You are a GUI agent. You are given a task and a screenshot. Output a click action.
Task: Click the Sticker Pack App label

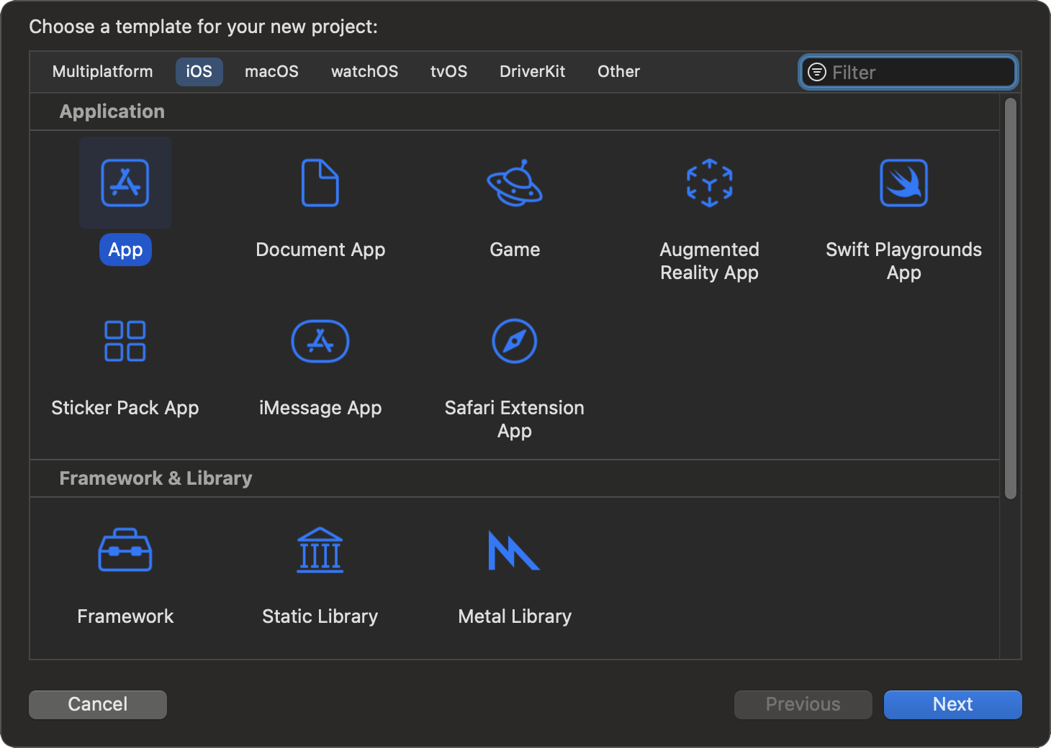(x=125, y=408)
